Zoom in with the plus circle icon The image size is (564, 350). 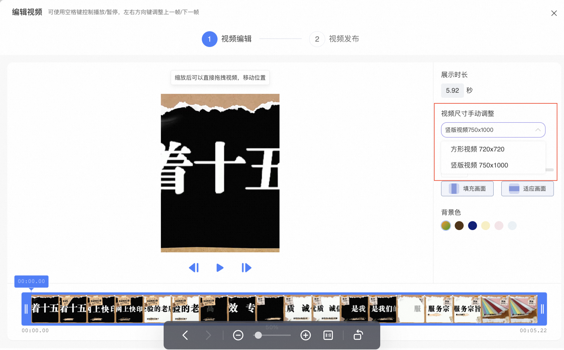pos(305,335)
